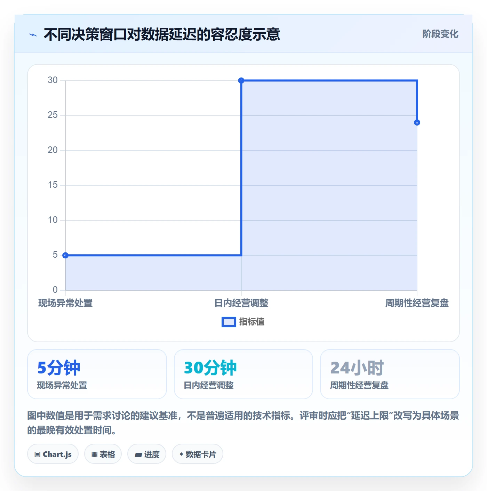This screenshot has height=491, width=487.
Task: Click the data point at 周期性经营复盘
Action: pos(417,122)
